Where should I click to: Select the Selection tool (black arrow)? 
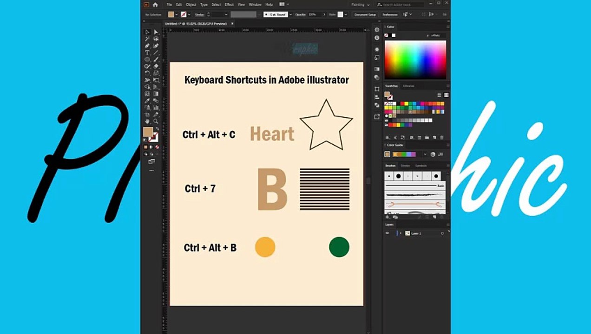(x=147, y=32)
